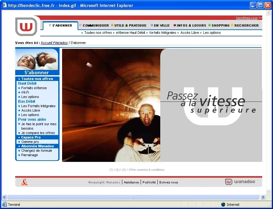Image resolution: width=273 pixels, height=209 pixels.
Task: Click the orange ampersand logo in footer
Action: click(x=25, y=182)
